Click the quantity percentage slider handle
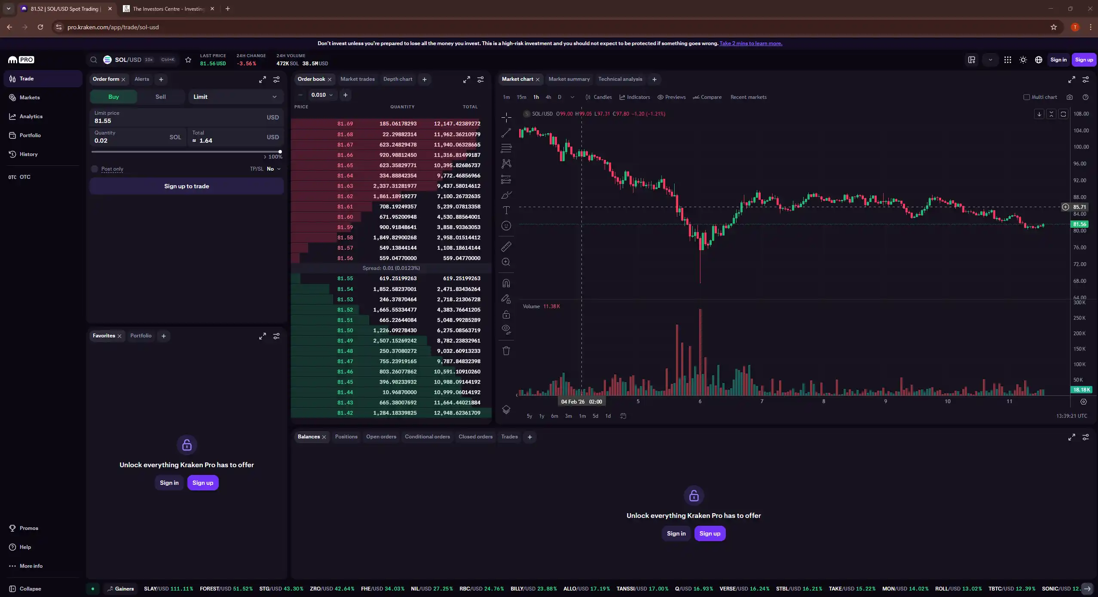Viewport: 1098px width, 597px height. tap(280, 152)
